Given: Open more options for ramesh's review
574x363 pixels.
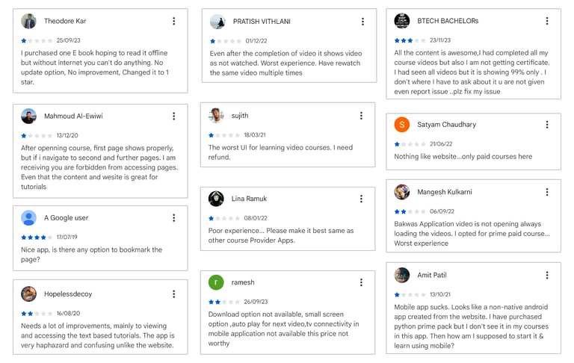Looking at the screenshot, I should click(361, 282).
